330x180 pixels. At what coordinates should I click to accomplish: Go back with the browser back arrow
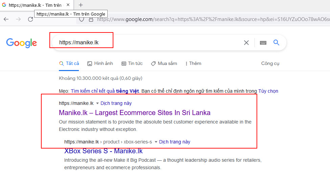tap(6, 19)
